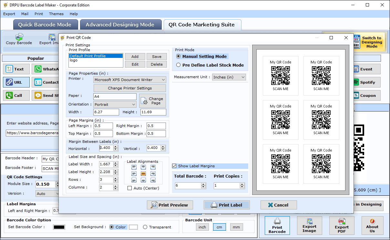The height and width of the screenshot is (240, 390).
Task: Select Transparent background radio button
Action: pyautogui.click(x=145, y=227)
